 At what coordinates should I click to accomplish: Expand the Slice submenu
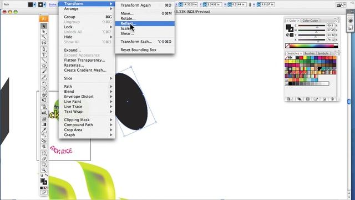[x=87, y=78]
